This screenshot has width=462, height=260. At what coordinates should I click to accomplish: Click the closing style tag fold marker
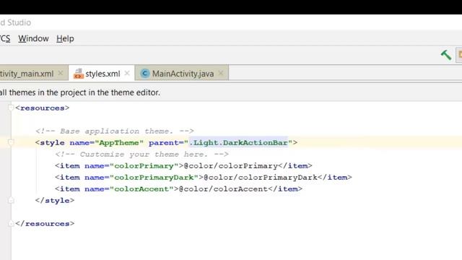coord(11,201)
